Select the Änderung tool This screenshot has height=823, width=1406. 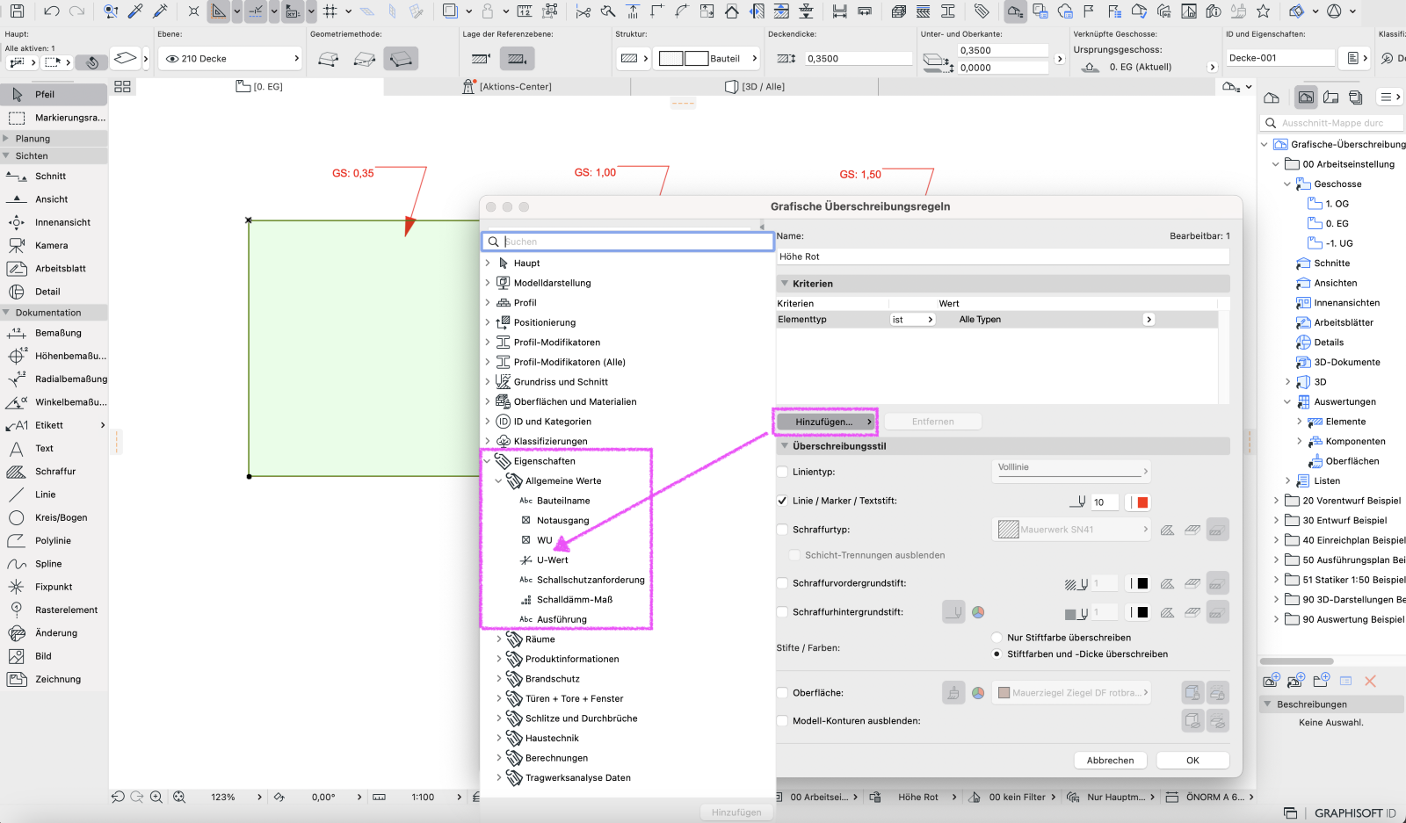(54, 633)
